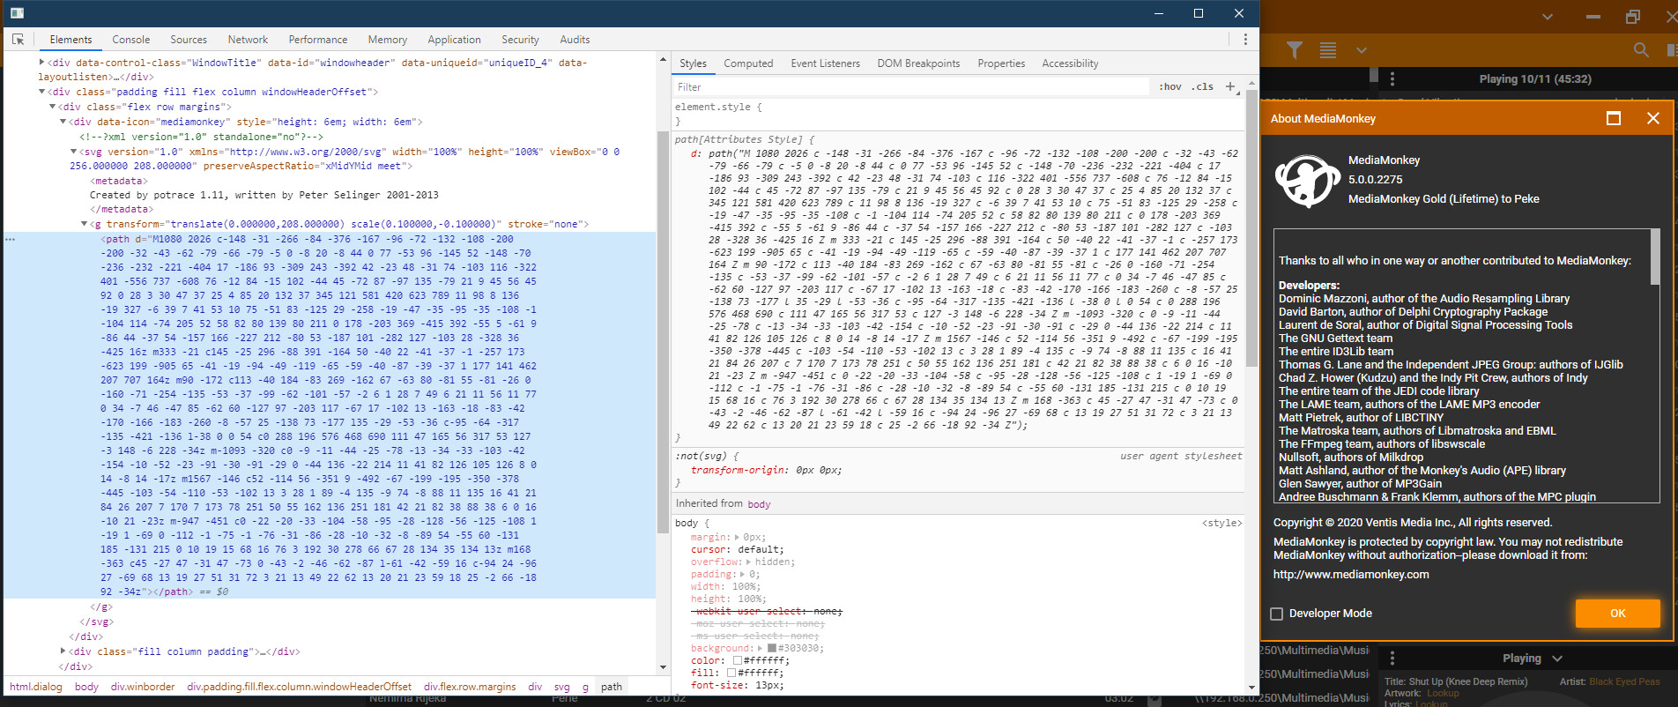
Task: Maximize the About MediaMonkey dialog
Action: click(1614, 118)
